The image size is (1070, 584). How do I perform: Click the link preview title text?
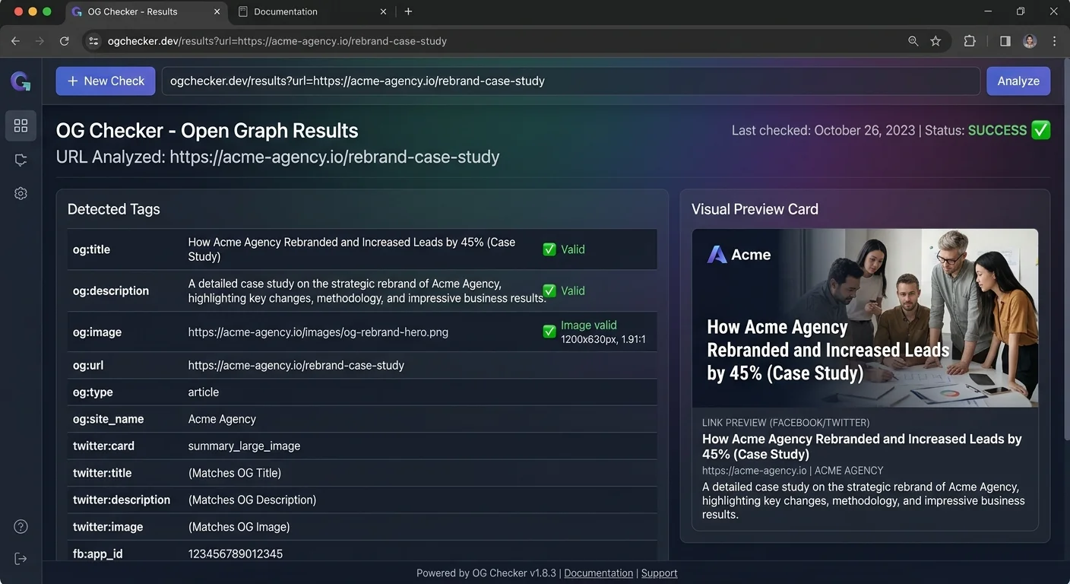tap(862, 446)
